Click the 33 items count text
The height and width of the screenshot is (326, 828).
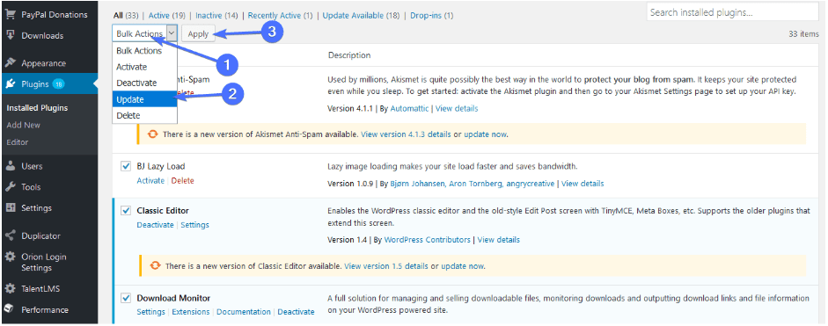[803, 33]
